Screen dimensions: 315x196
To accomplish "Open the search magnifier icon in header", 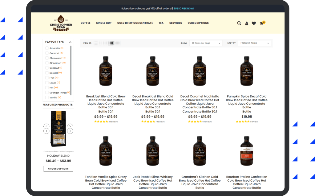I will pos(239,23).
